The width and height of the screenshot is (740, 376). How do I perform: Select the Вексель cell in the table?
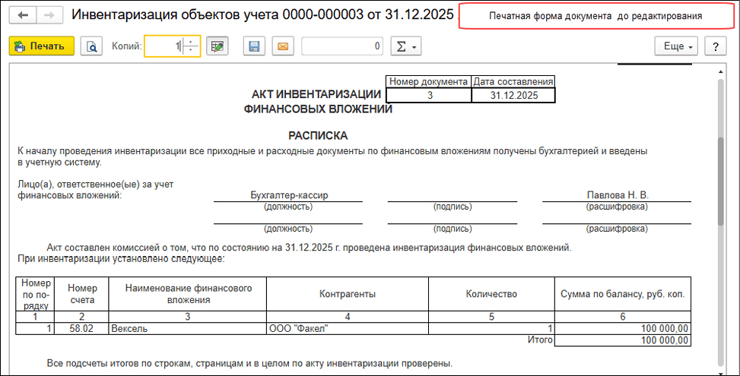[x=186, y=328]
